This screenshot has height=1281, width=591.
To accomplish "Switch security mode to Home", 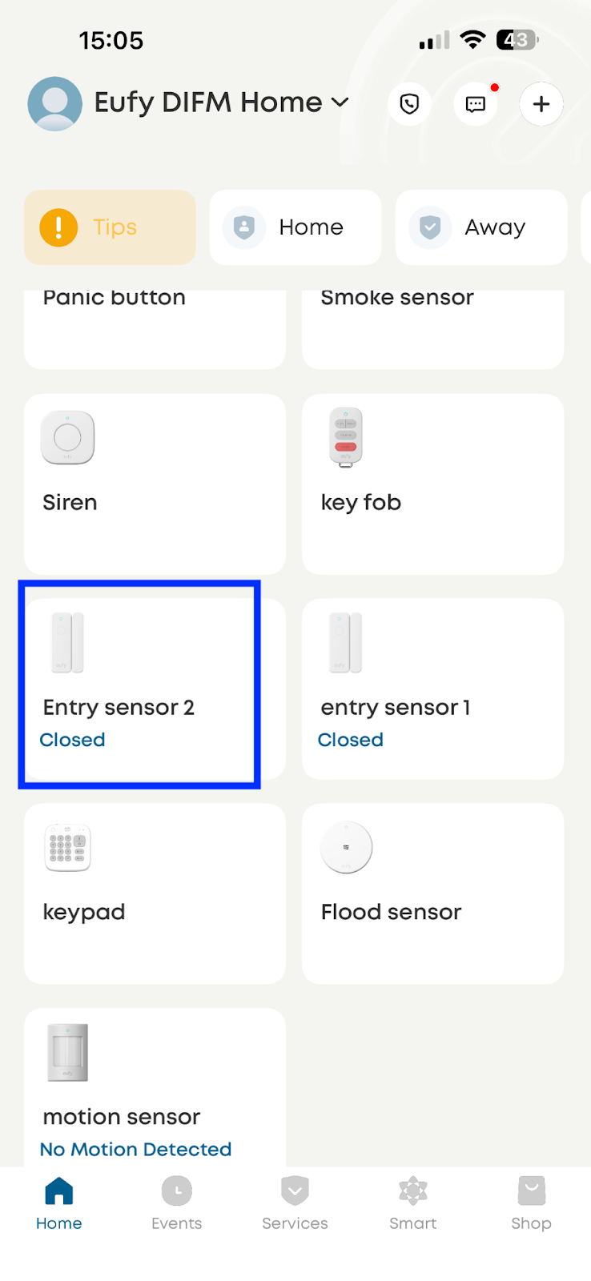I will click(x=295, y=227).
